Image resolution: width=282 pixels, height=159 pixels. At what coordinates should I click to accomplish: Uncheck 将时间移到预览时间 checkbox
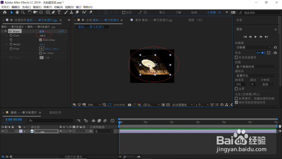coord(236,103)
